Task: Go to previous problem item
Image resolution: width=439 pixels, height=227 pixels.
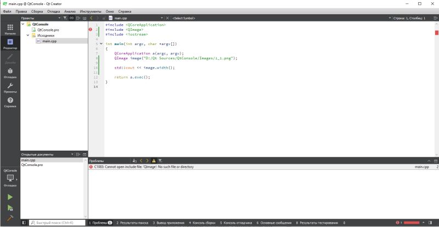Action: (x=141, y=161)
